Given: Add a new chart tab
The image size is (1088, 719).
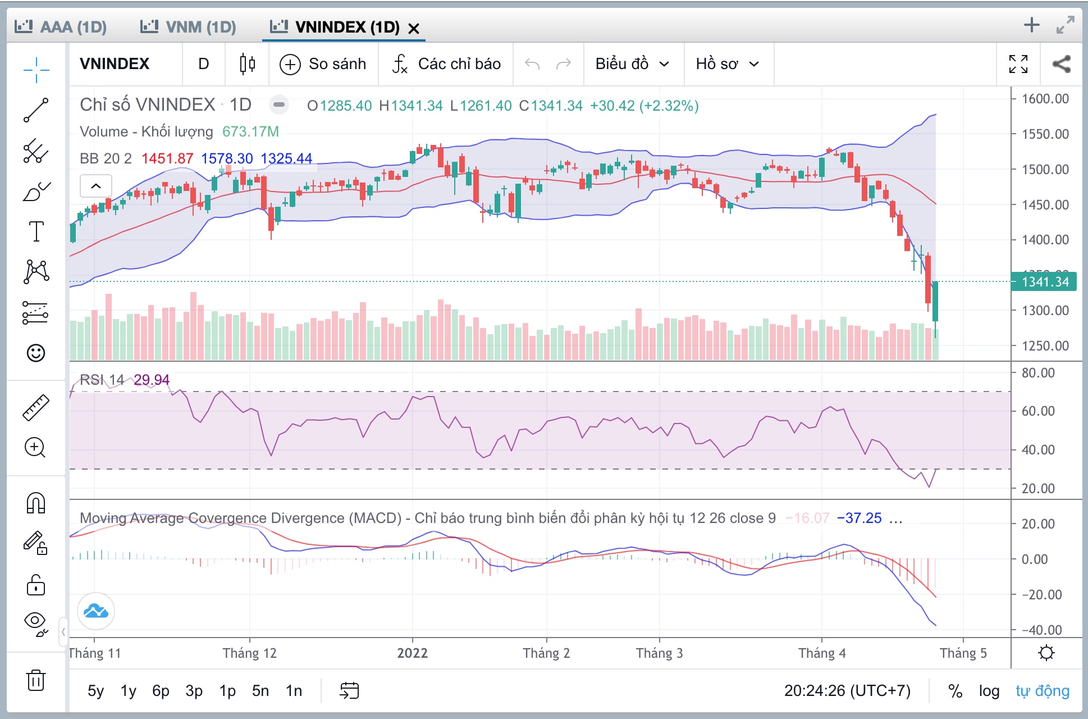Looking at the screenshot, I should (x=1032, y=25).
